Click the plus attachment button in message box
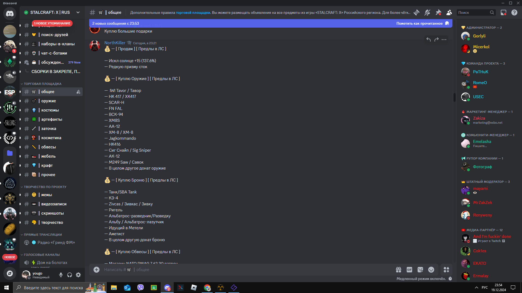The width and height of the screenshot is (522, 293). (x=97, y=270)
